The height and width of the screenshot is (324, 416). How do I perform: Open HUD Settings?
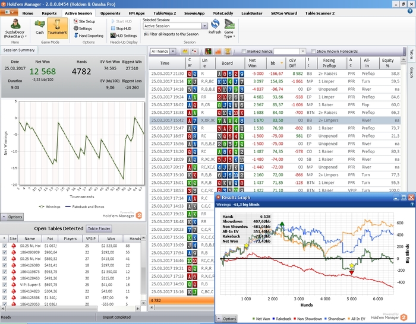(x=124, y=36)
